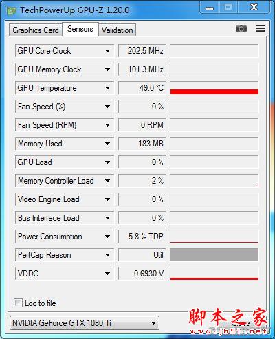275x339 pixels.
Task: Minimize the GPU-Z window
Action: pyautogui.click(x=210, y=8)
